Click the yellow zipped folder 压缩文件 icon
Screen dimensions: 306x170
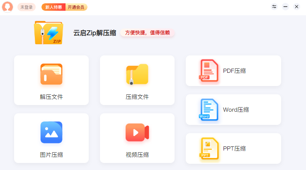[x=137, y=74]
